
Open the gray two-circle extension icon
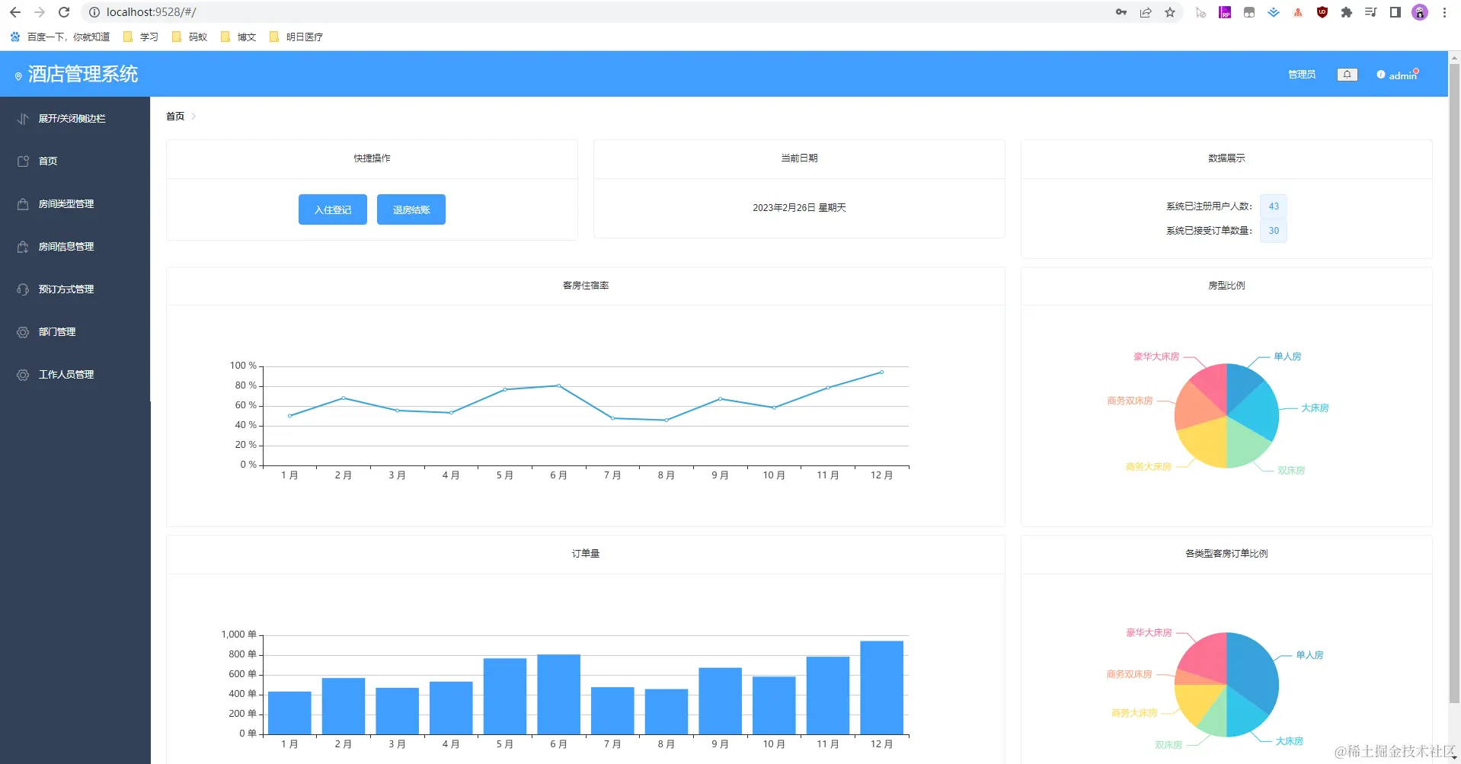point(1249,12)
